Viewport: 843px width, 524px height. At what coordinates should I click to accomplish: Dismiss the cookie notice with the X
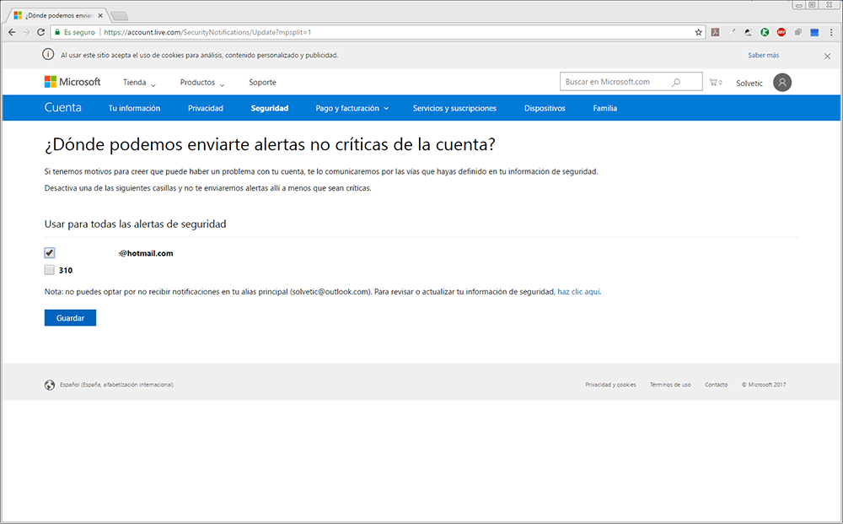[x=828, y=56]
